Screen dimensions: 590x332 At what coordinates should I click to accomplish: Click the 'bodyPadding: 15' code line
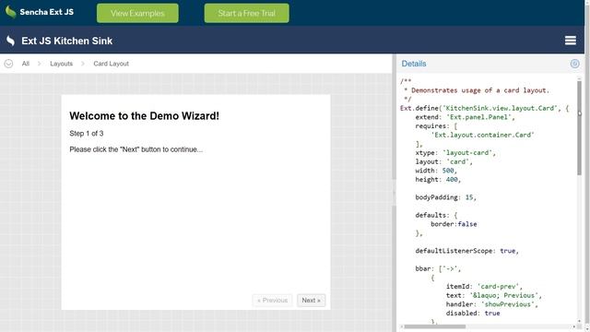point(446,197)
